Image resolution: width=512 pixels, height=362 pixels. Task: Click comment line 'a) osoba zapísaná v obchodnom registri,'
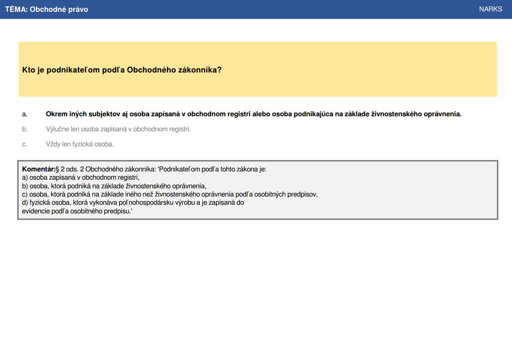(81, 177)
